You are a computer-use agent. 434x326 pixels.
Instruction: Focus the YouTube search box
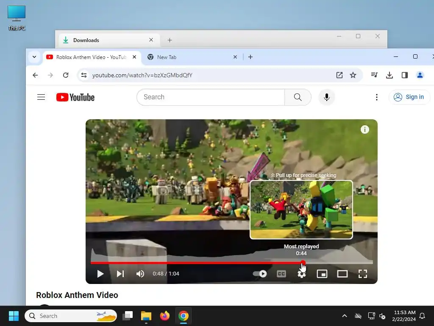(211, 97)
